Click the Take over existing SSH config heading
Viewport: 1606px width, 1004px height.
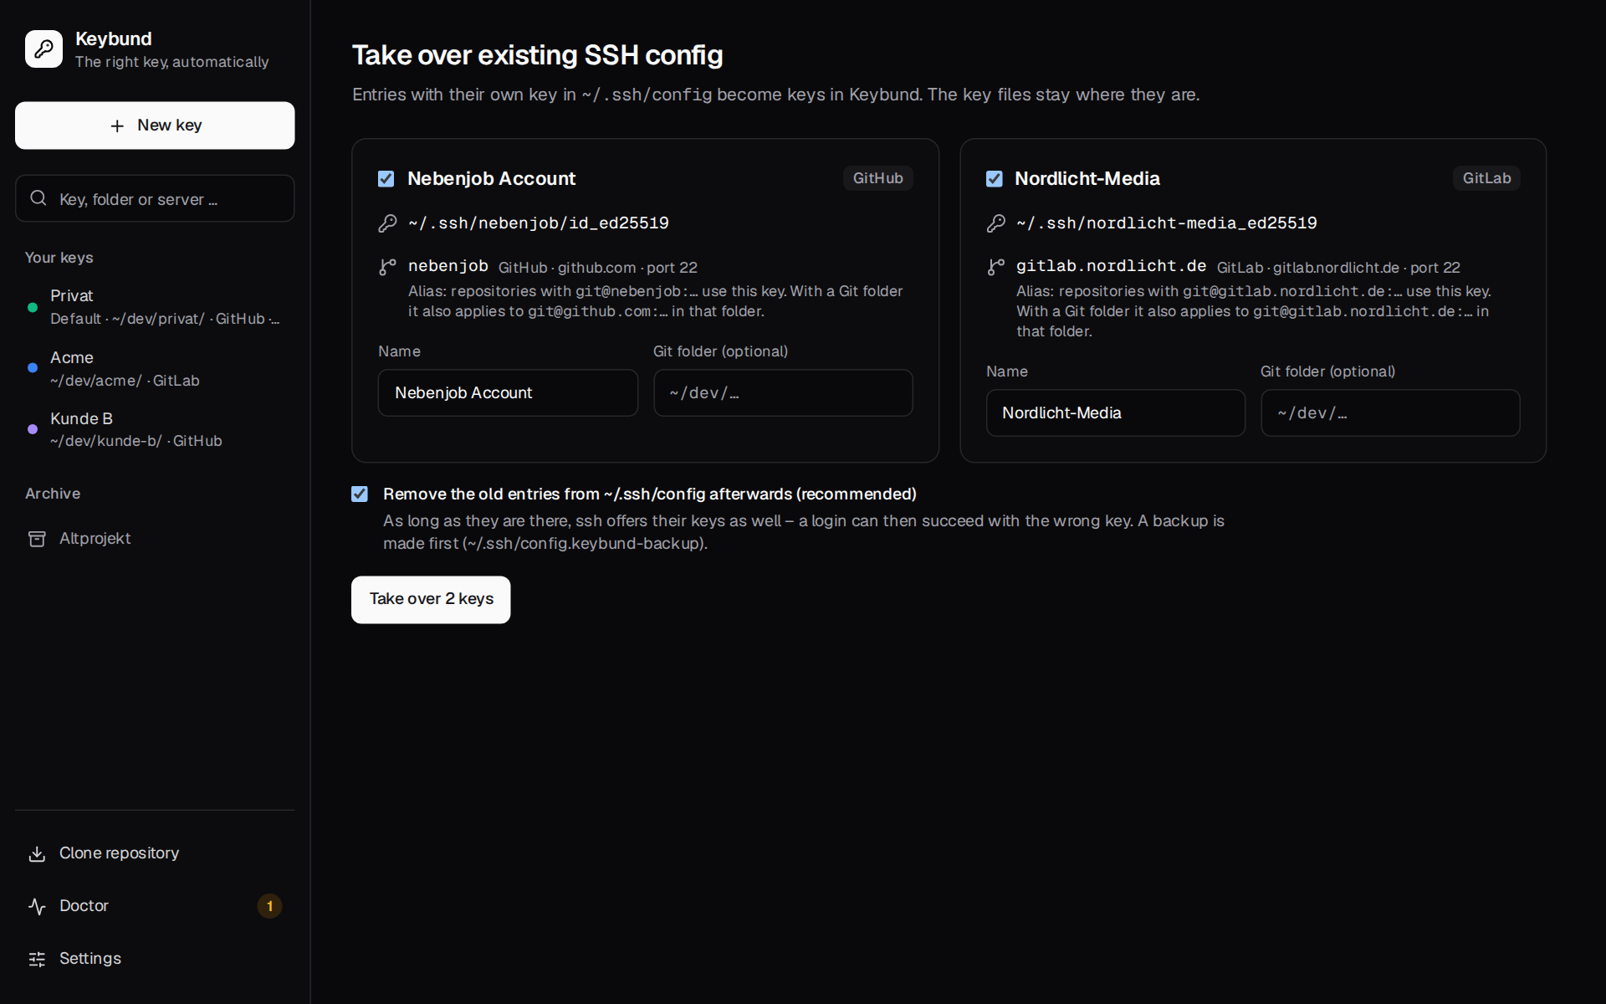click(x=537, y=55)
